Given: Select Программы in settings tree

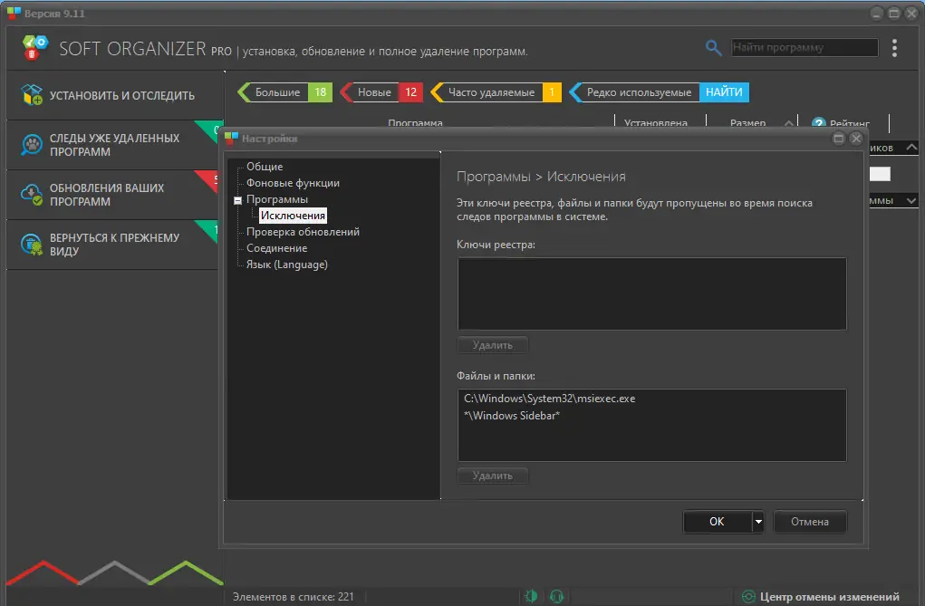Looking at the screenshot, I should click(276, 199).
